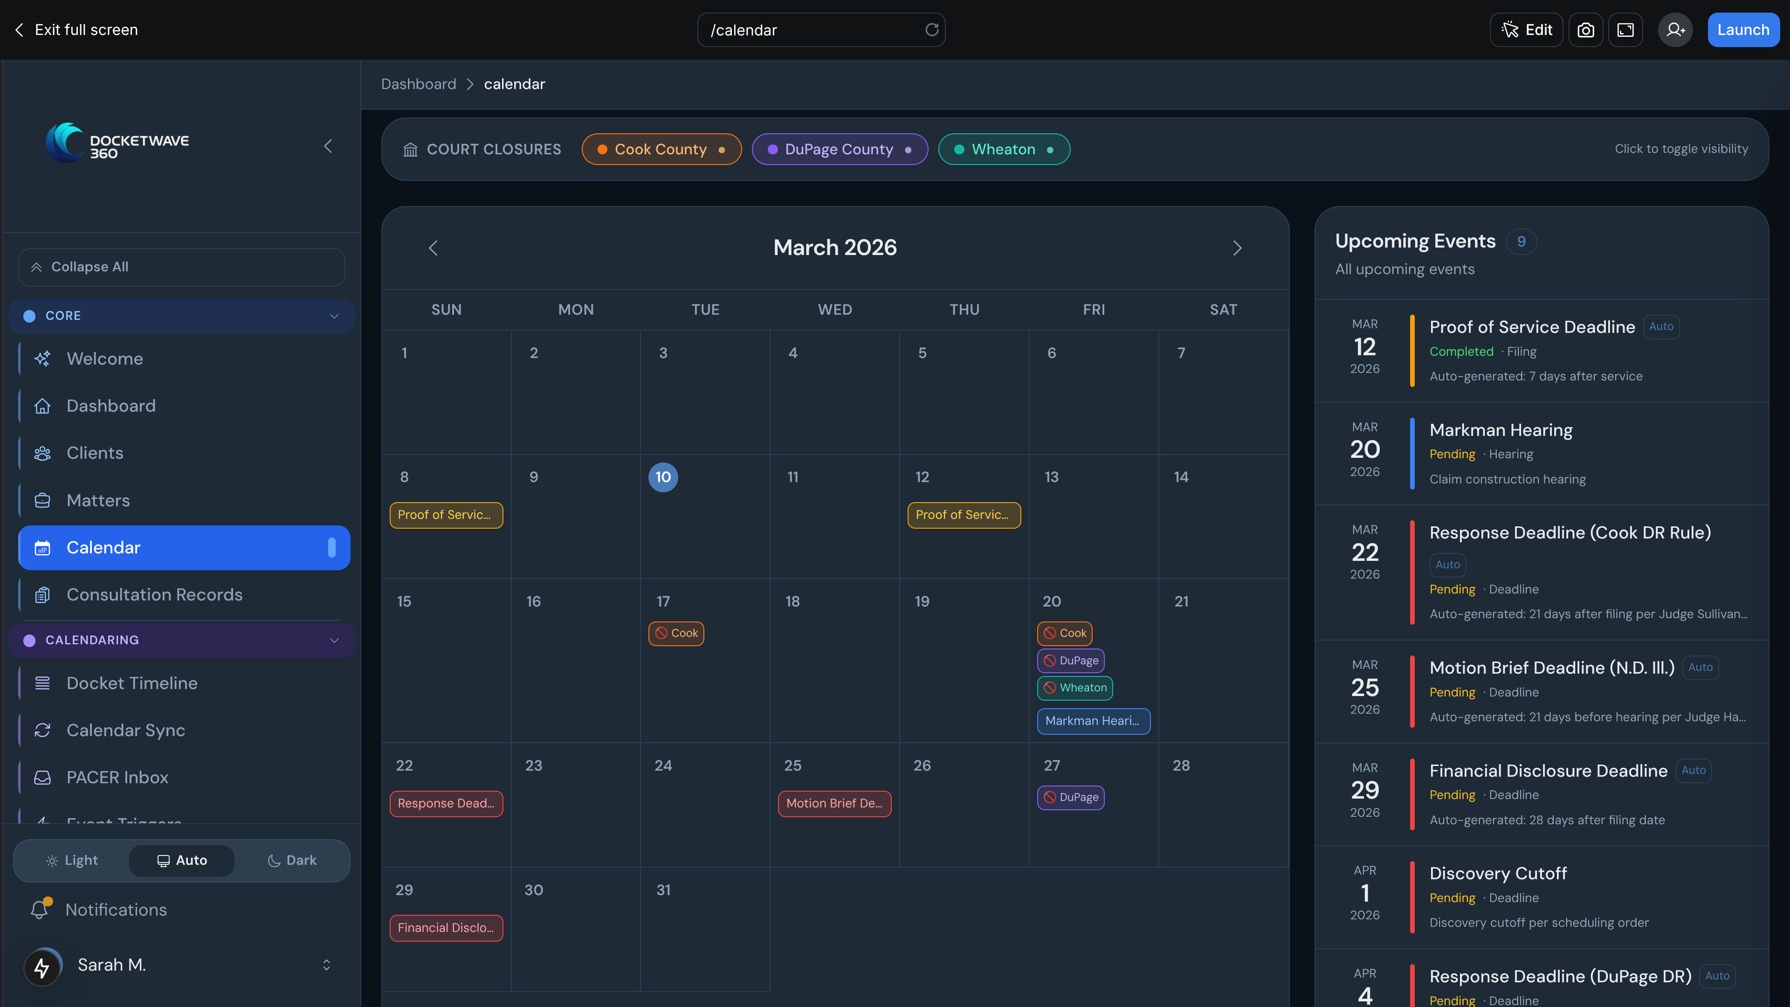Open PACER Inbox page

184,778
